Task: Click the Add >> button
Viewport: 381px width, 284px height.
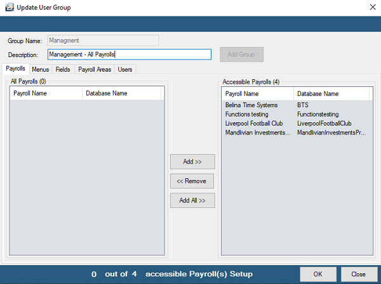Action: pyautogui.click(x=192, y=162)
